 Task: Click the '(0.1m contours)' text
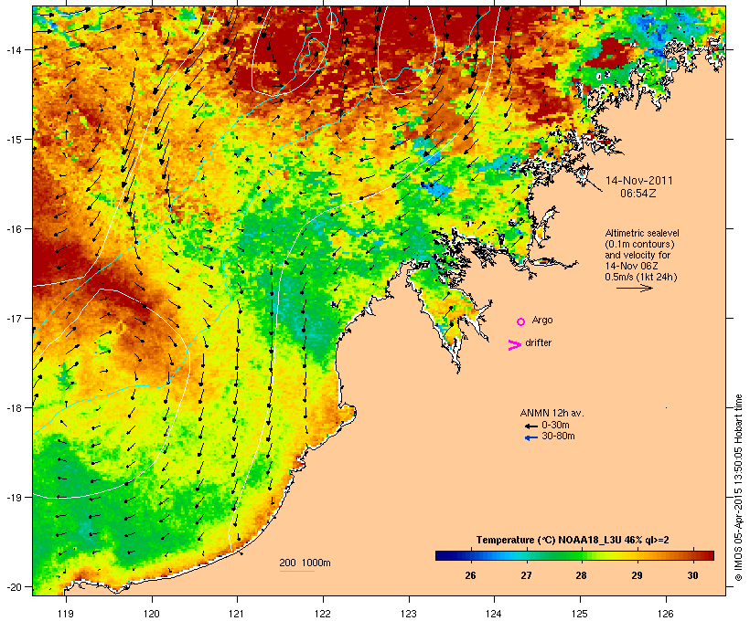click(x=639, y=244)
